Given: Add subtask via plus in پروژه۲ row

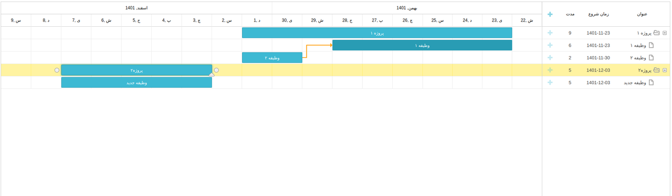Looking at the screenshot, I should click(550, 70).
